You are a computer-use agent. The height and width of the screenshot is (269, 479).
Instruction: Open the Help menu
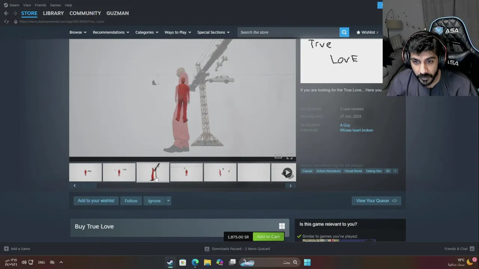coord(68,5)
